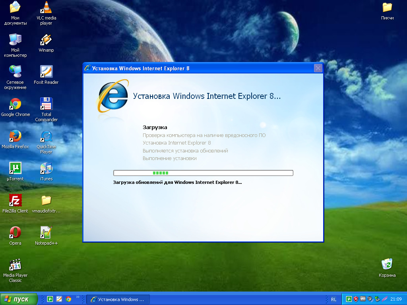
Task: Click the µTorrent tray icon
Action: coord(349,299)
